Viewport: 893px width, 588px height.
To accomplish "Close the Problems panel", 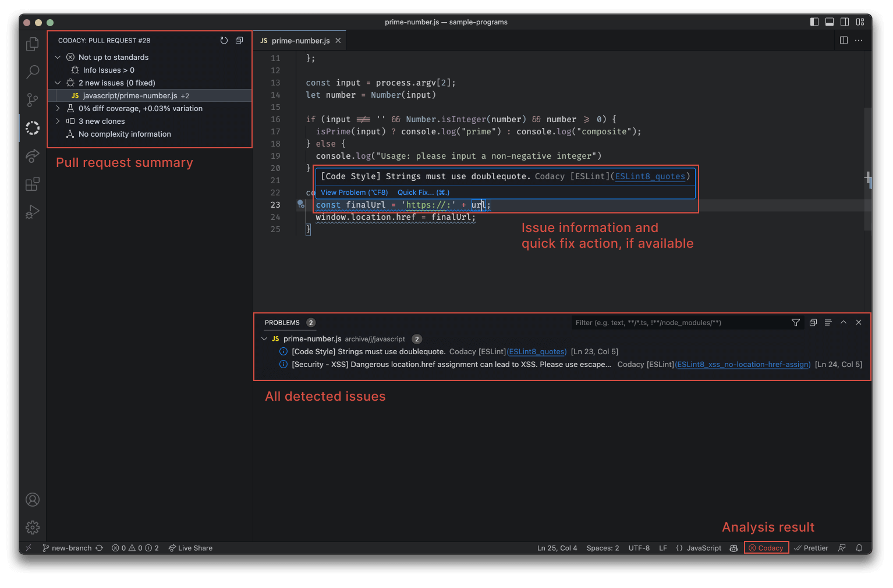I will 859,322.
